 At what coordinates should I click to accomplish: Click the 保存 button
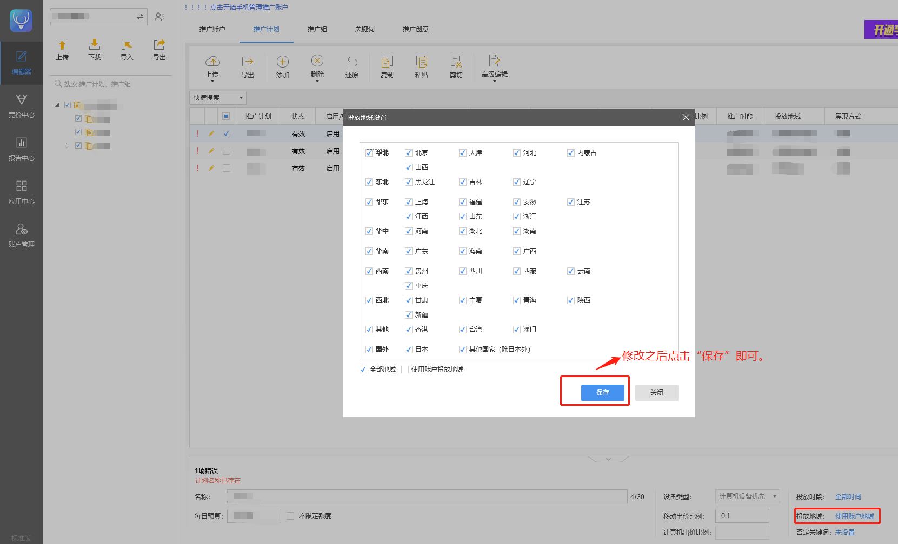coord(603,393)
